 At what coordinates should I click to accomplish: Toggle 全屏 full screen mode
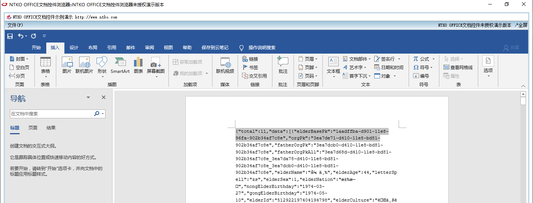[521, 25]
